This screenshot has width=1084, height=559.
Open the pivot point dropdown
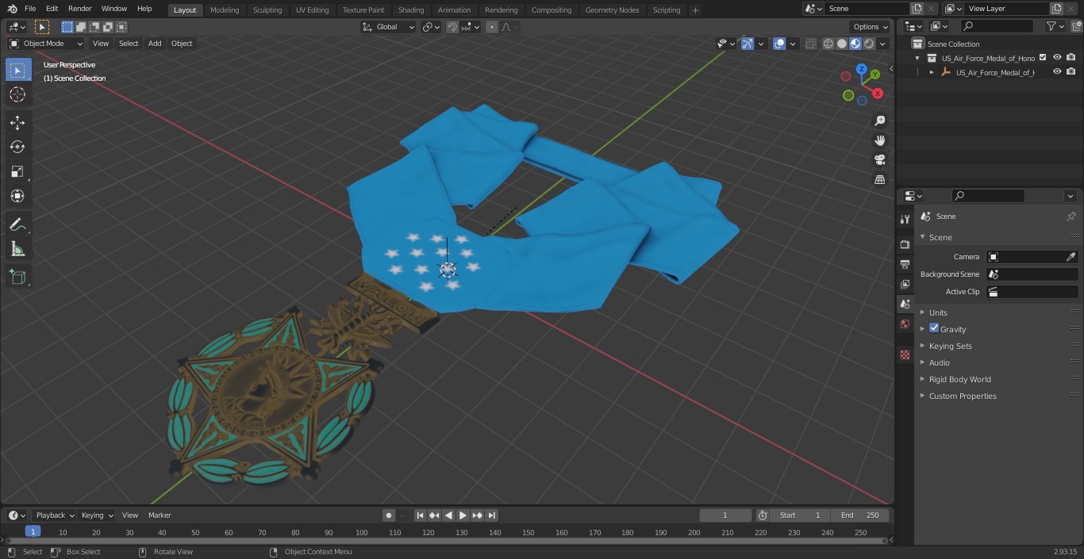click(431, 27)
